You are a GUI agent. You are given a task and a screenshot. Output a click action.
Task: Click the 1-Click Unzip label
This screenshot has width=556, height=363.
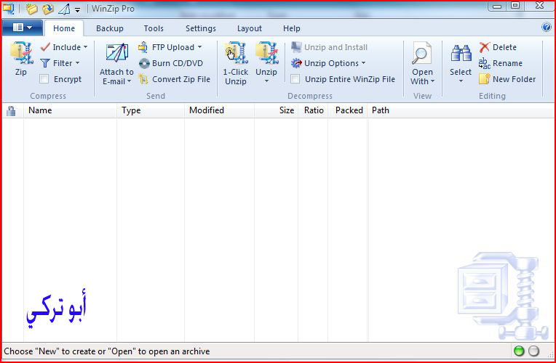[236, 76]
